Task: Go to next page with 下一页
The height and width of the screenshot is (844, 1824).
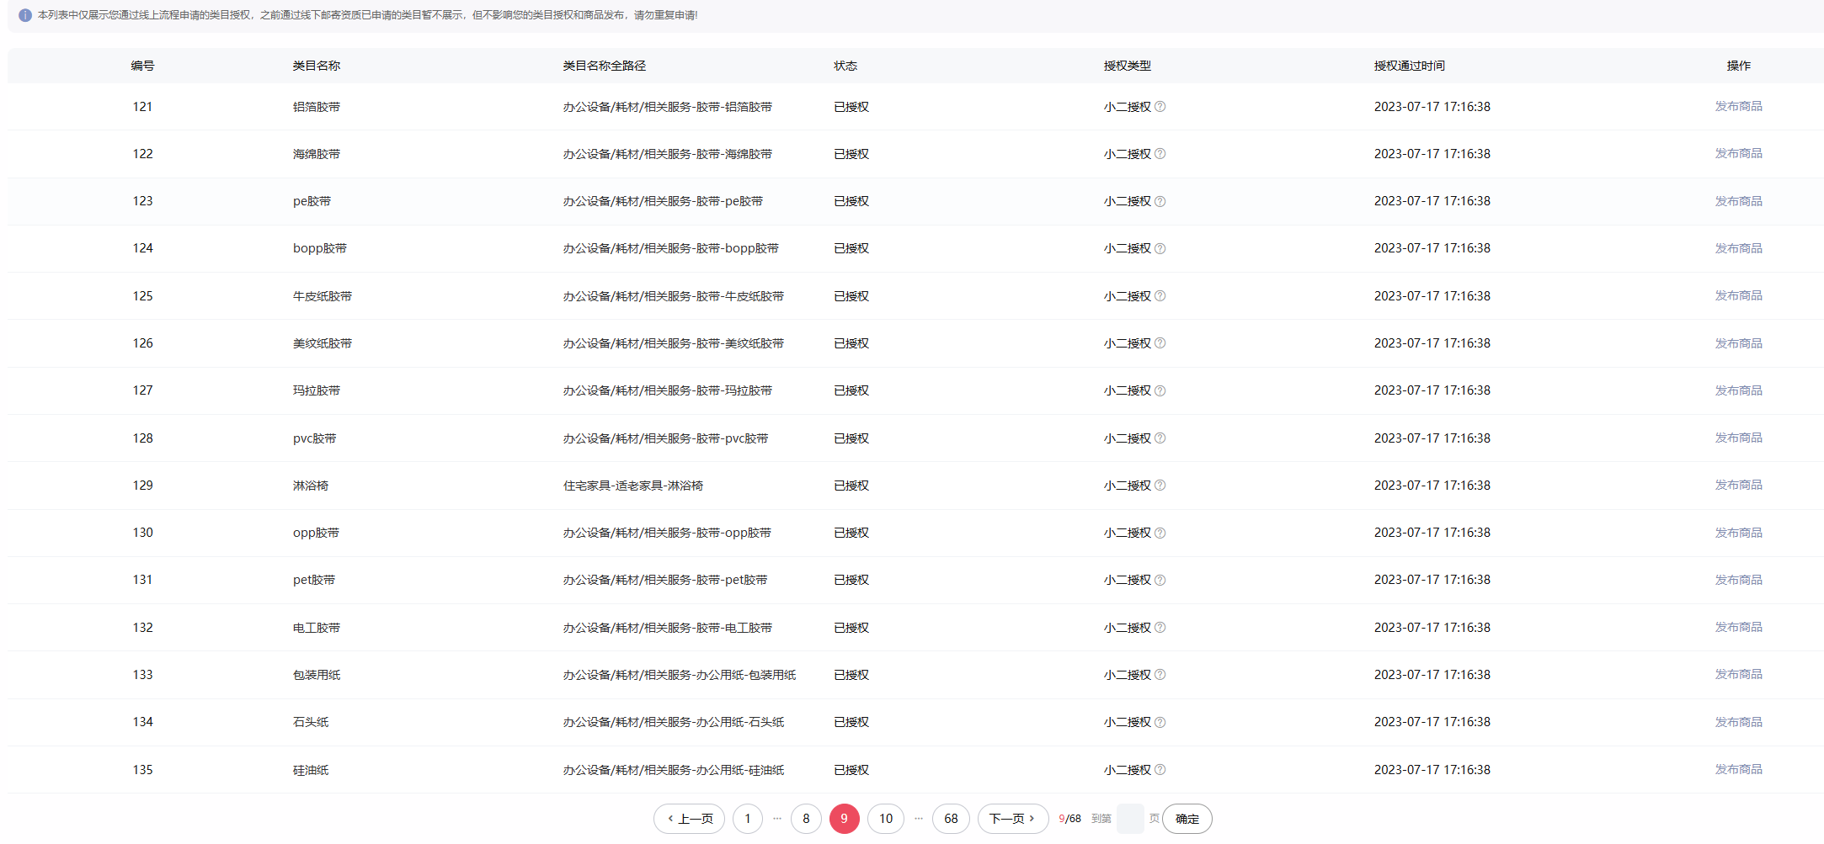Action: pyautogui.click(x=1012, y=819)
